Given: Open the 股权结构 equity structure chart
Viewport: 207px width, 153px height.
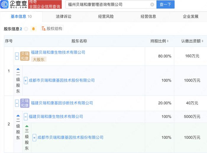Looking at the screenshot, I should 52,28.
